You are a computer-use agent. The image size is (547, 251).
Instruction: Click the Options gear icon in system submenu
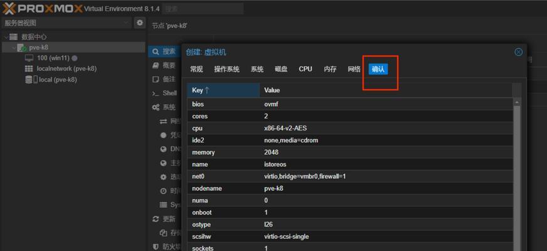coord(163,177)
